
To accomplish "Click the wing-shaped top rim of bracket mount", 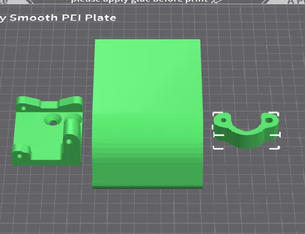I will coord(50,102).
